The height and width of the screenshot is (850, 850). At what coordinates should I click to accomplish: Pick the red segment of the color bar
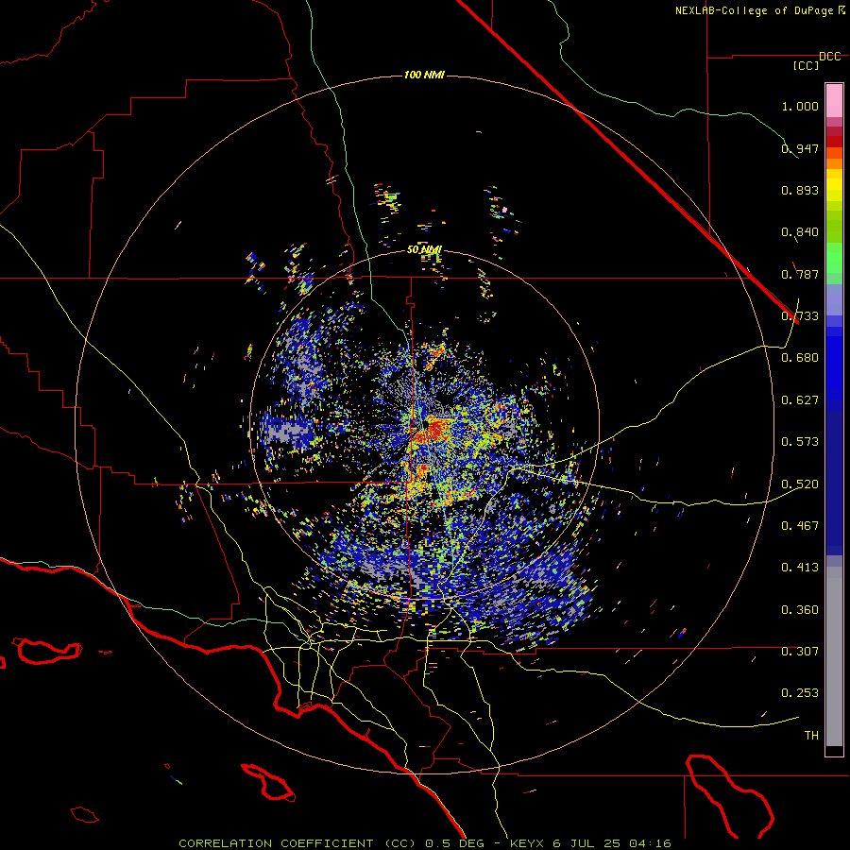tap(834, 142)
